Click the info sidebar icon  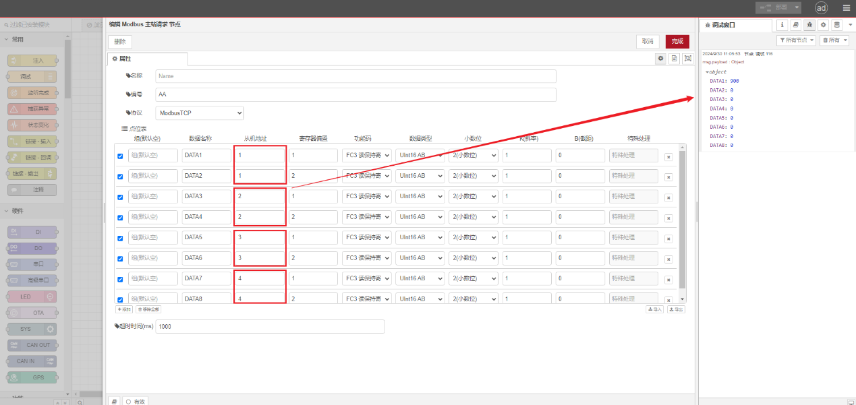782,25
